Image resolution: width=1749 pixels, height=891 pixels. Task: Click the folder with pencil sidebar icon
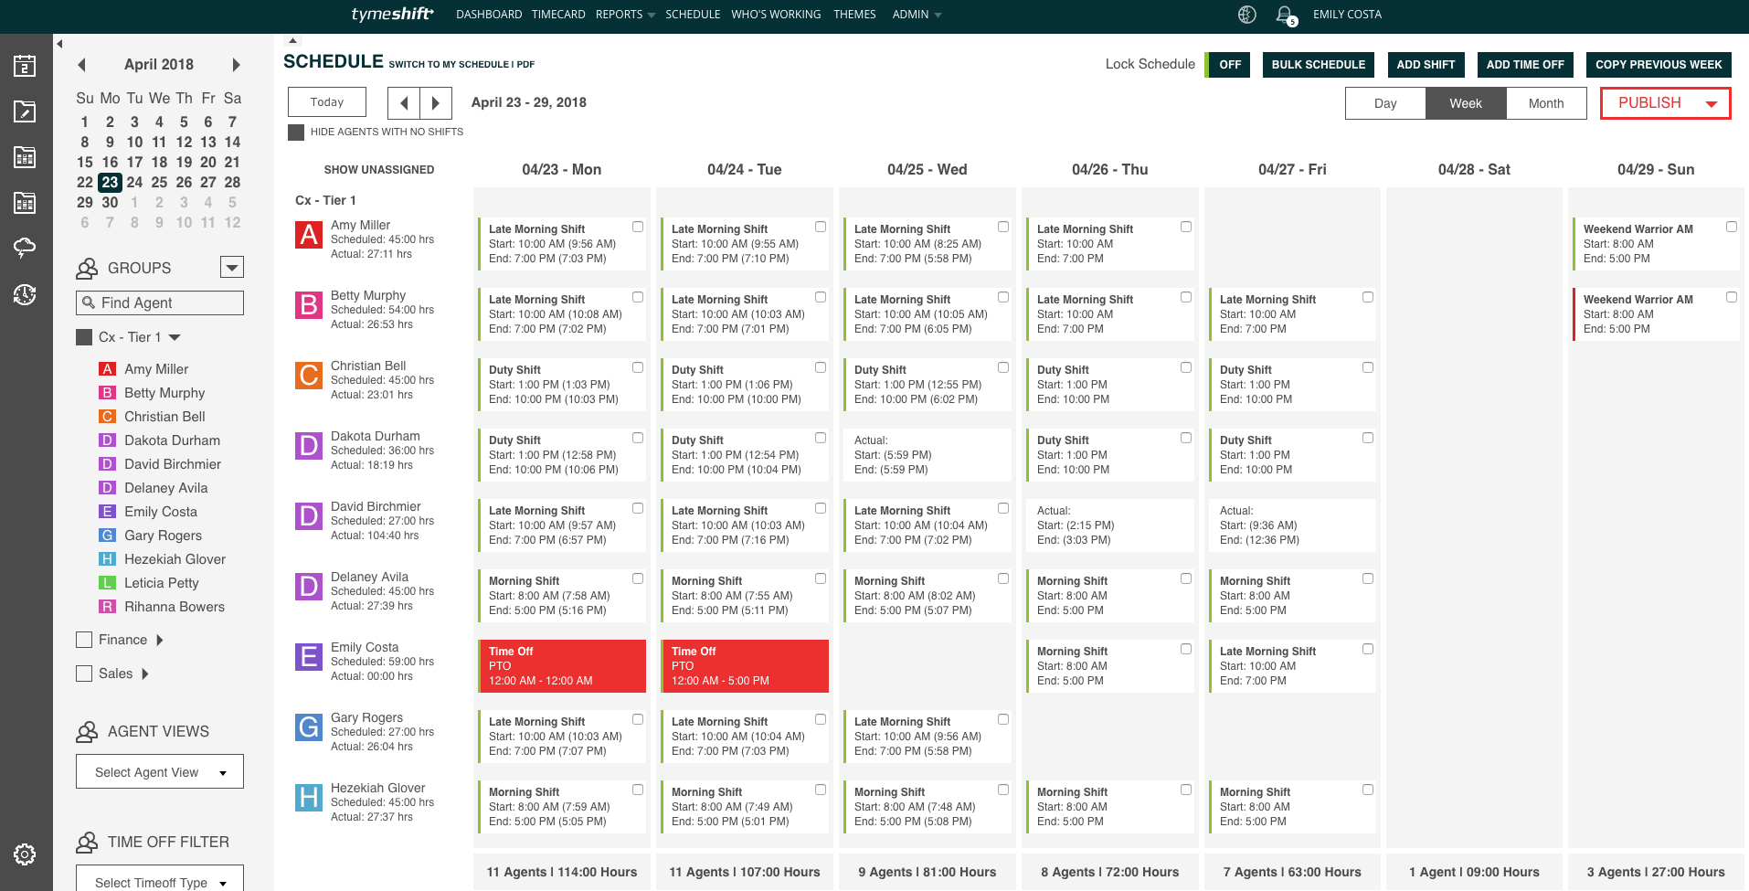[x=25, y=111]
